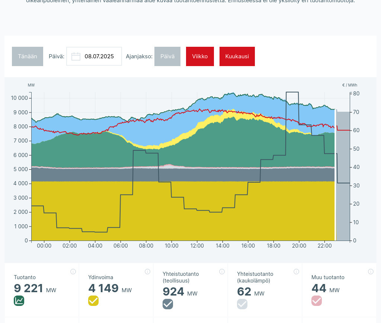Select the Päivä period option
The image size is (381, 323).
pos(167,56)
